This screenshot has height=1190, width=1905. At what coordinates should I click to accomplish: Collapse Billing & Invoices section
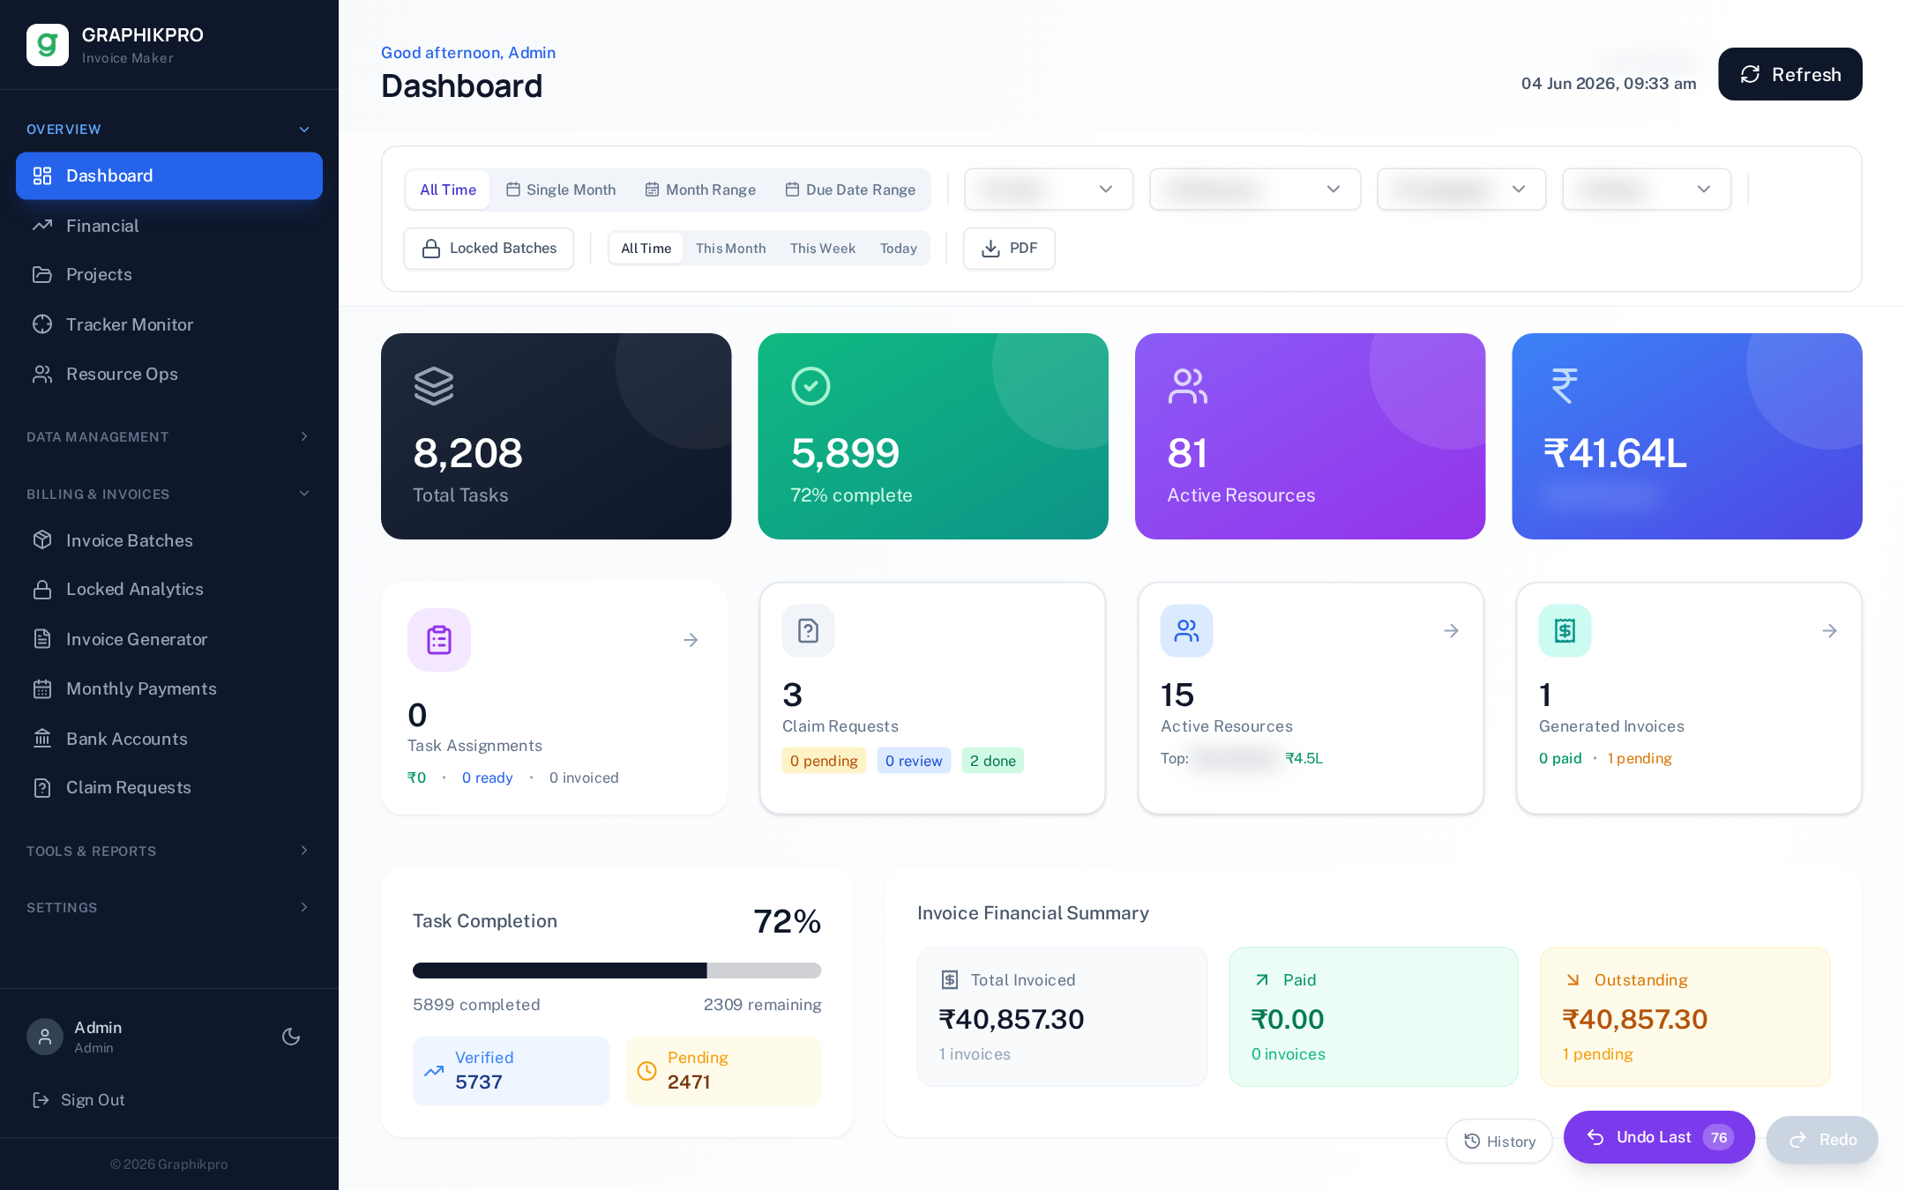point(168,495)
